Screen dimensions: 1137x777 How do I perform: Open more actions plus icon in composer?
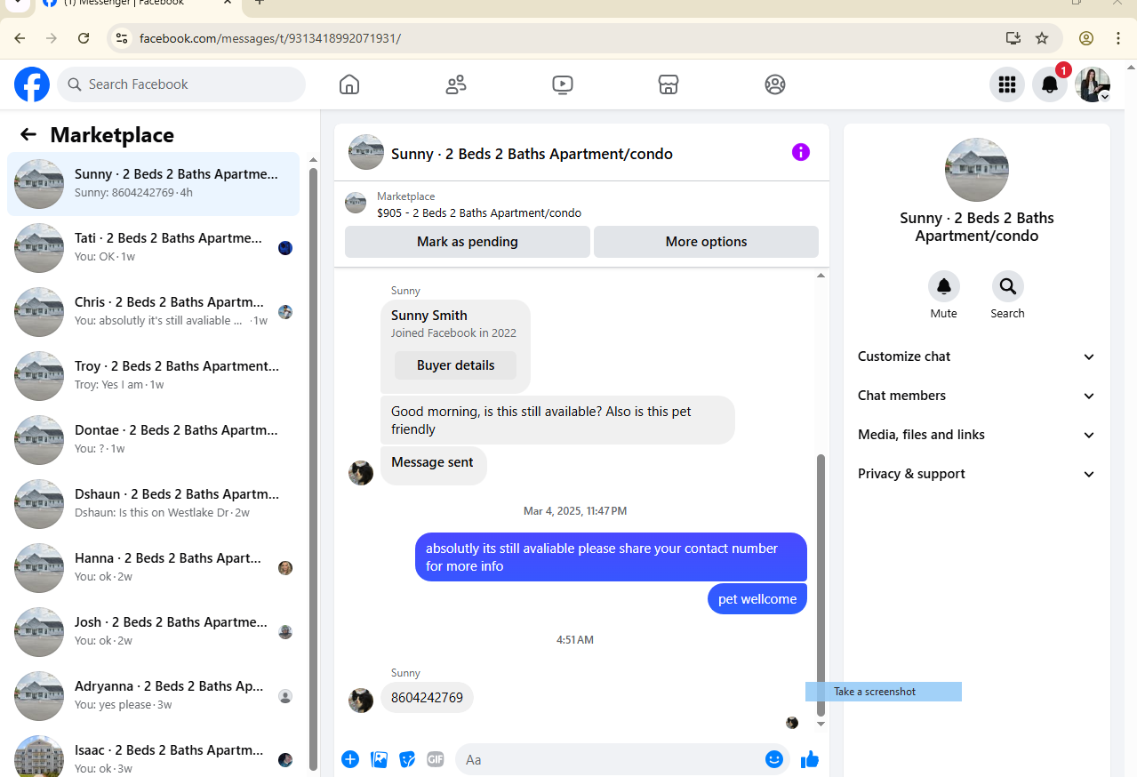click(350, 759)
